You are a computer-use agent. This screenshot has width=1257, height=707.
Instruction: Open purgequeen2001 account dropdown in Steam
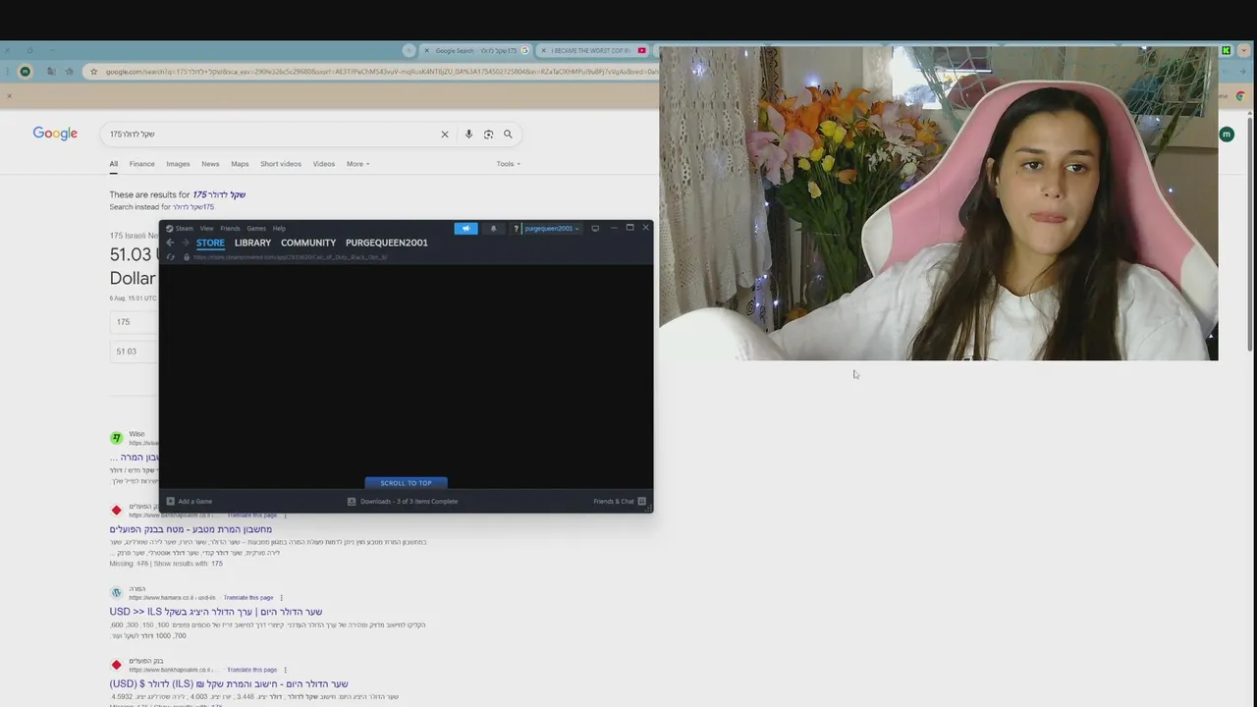[x=551, y=228]
